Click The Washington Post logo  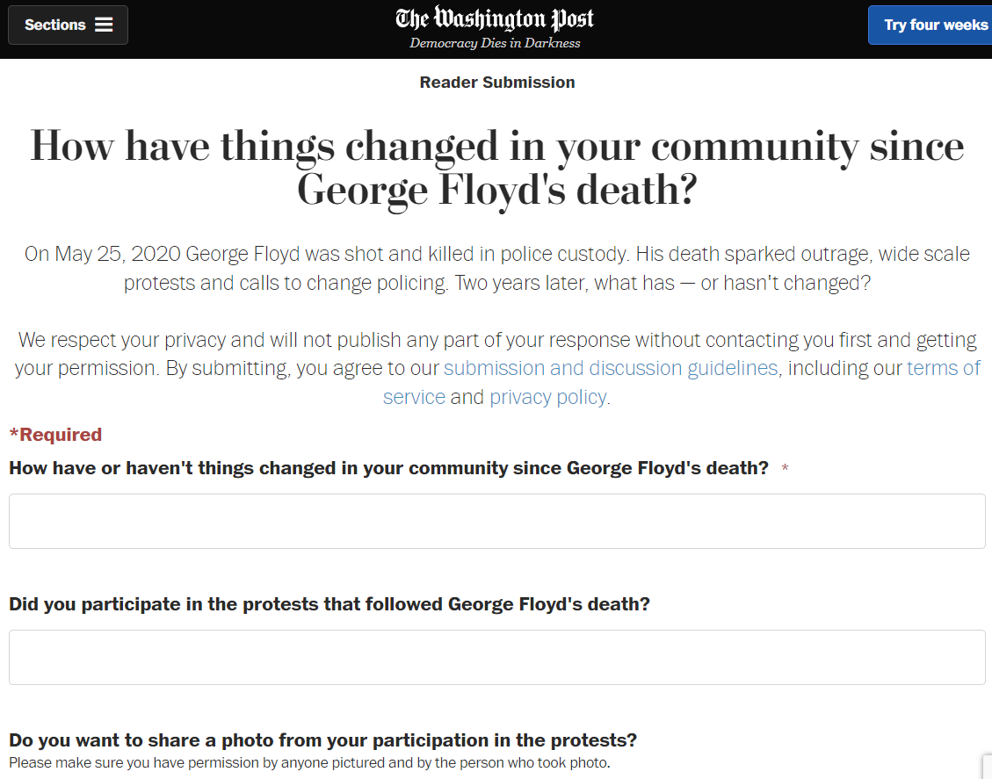(495, 19)
